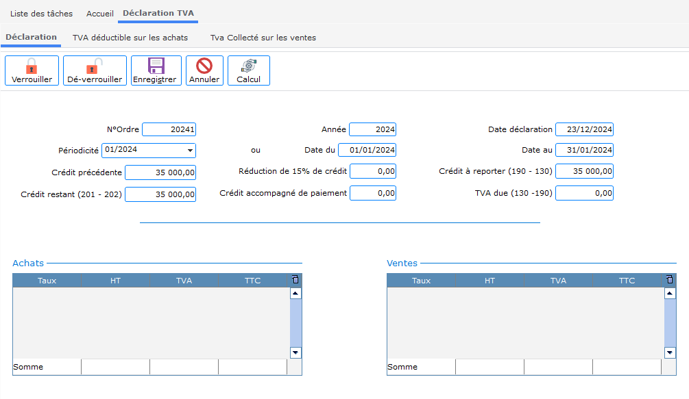
Task: Save using the Enregistrer floppy disk icon
Action: click(156, 66)
